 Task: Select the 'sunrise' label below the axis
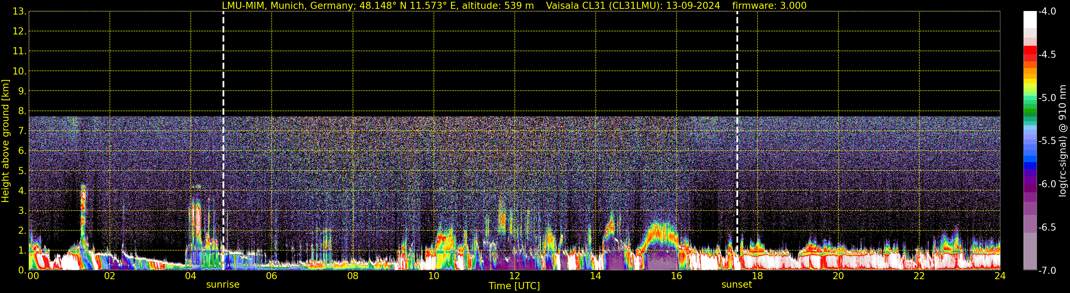point(223,285)
